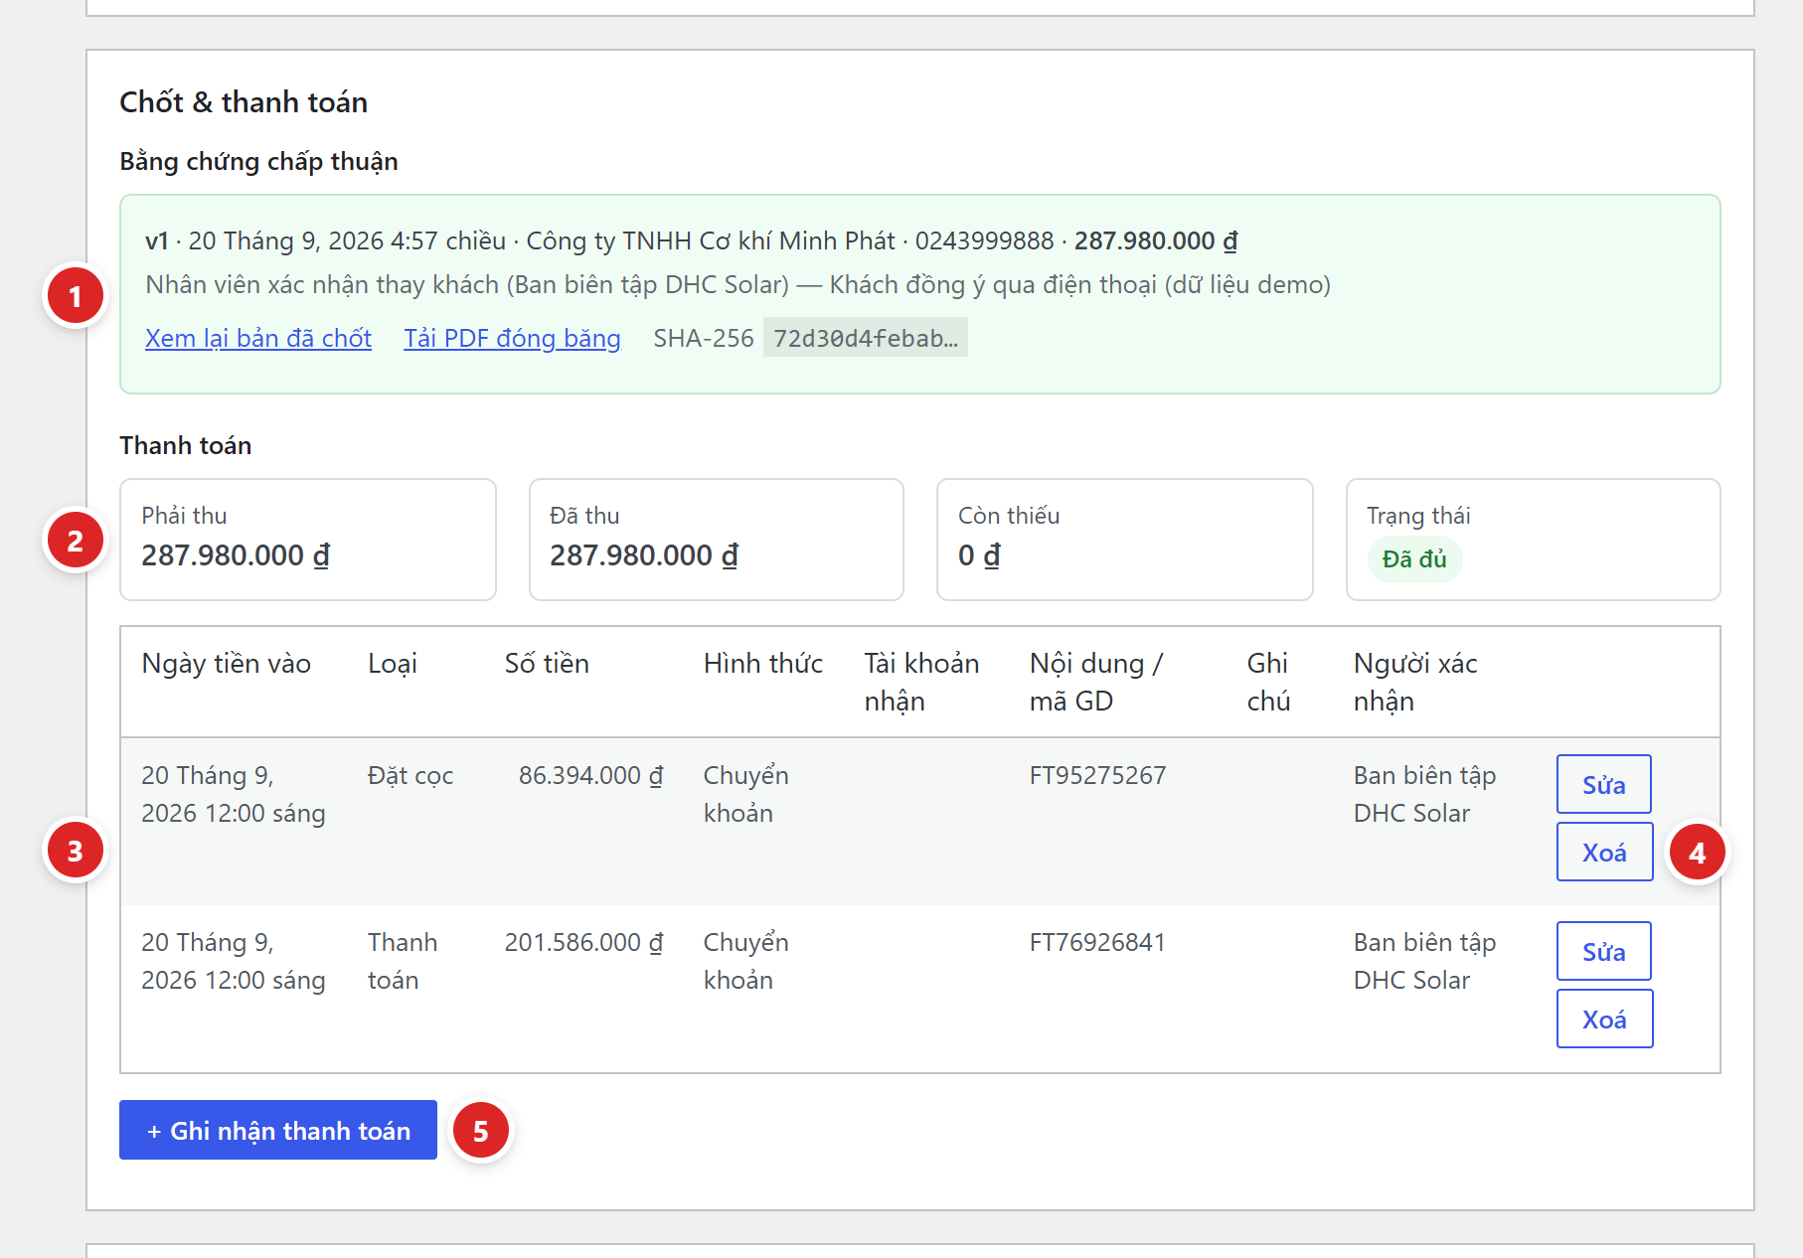Click the 'Còn thiếu' 0 ₫ card
1803x1258 pixels.
pyautogui.click(x=1125, y=540)
